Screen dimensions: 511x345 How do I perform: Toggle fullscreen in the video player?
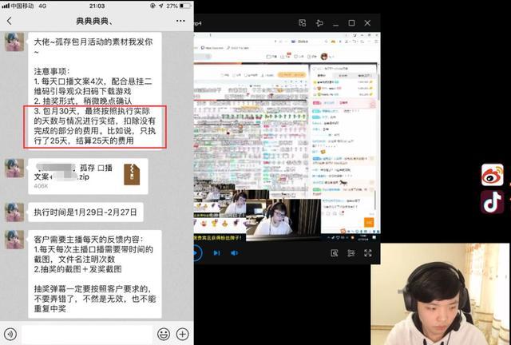pyautogui.click(x=368, y=253)
